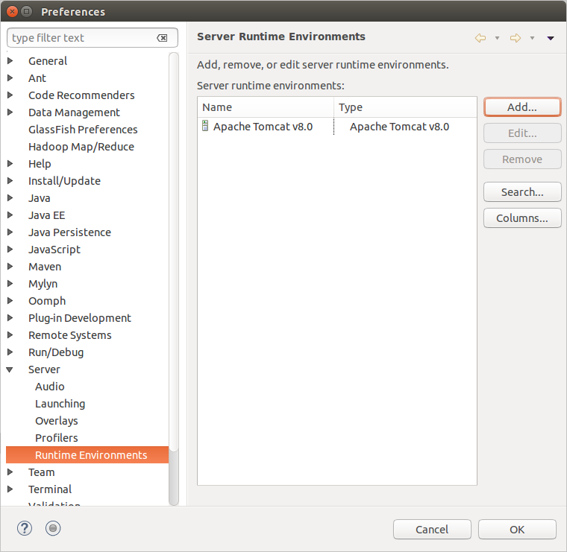The width and height of the screenshot is (567, 552).
Task: Expand the Ant tree node
Action: tap(10, 78)
